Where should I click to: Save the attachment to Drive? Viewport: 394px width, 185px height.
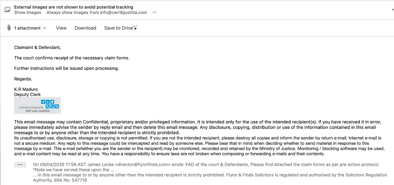[118, 28]
